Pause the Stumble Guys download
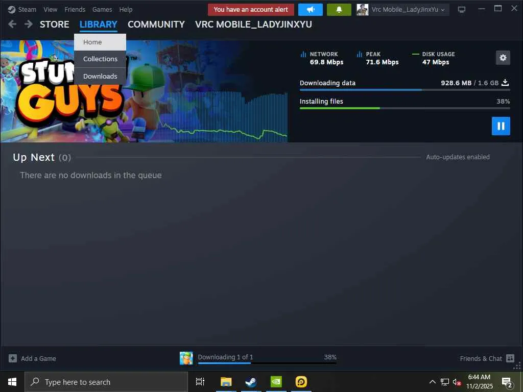523x392 pixels. (x=501, y=126)
